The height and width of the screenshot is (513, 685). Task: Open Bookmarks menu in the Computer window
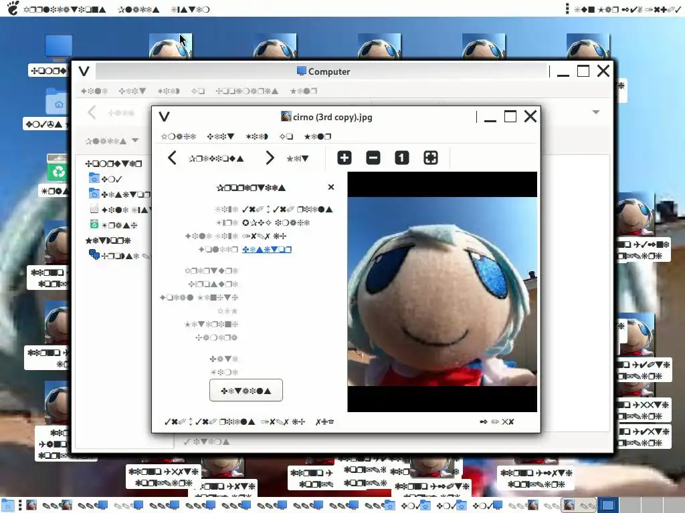click(247, 91)
